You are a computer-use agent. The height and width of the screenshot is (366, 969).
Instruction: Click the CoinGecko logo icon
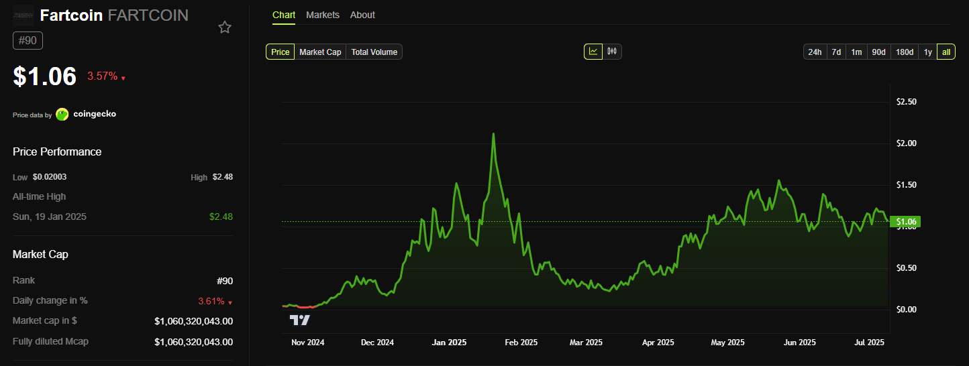coord(62,115)
